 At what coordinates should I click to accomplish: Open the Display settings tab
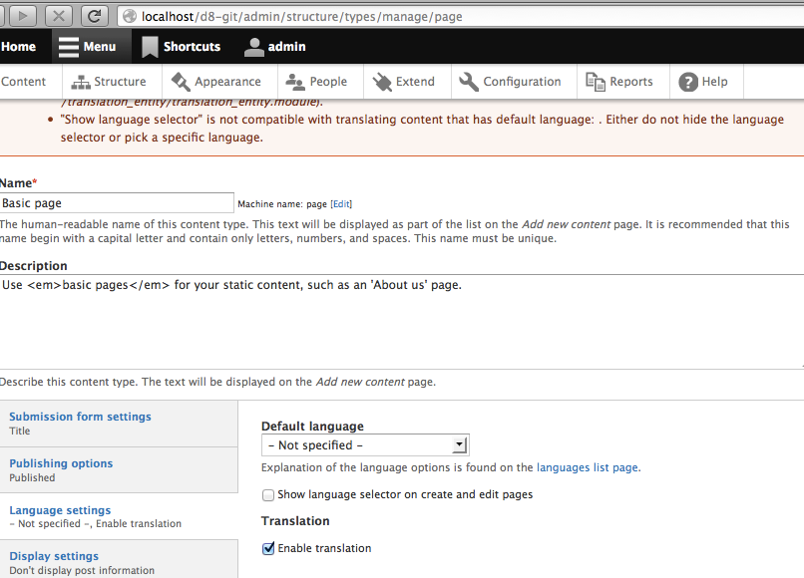53,556
